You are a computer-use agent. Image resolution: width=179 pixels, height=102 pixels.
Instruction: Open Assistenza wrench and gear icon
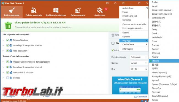[100, 10]
